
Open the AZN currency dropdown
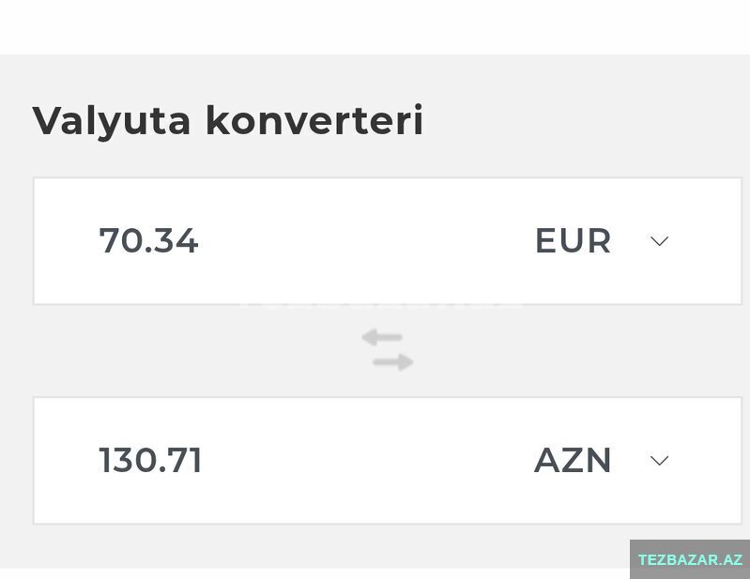pyautogui.click(x=602, y=461)
